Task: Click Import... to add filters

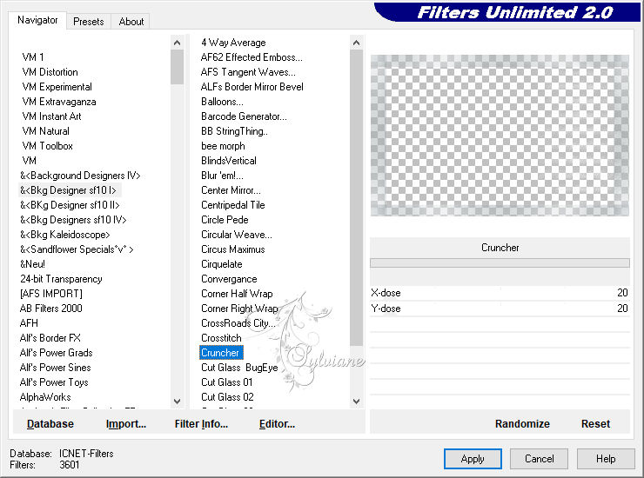Action: pos(126,424)
